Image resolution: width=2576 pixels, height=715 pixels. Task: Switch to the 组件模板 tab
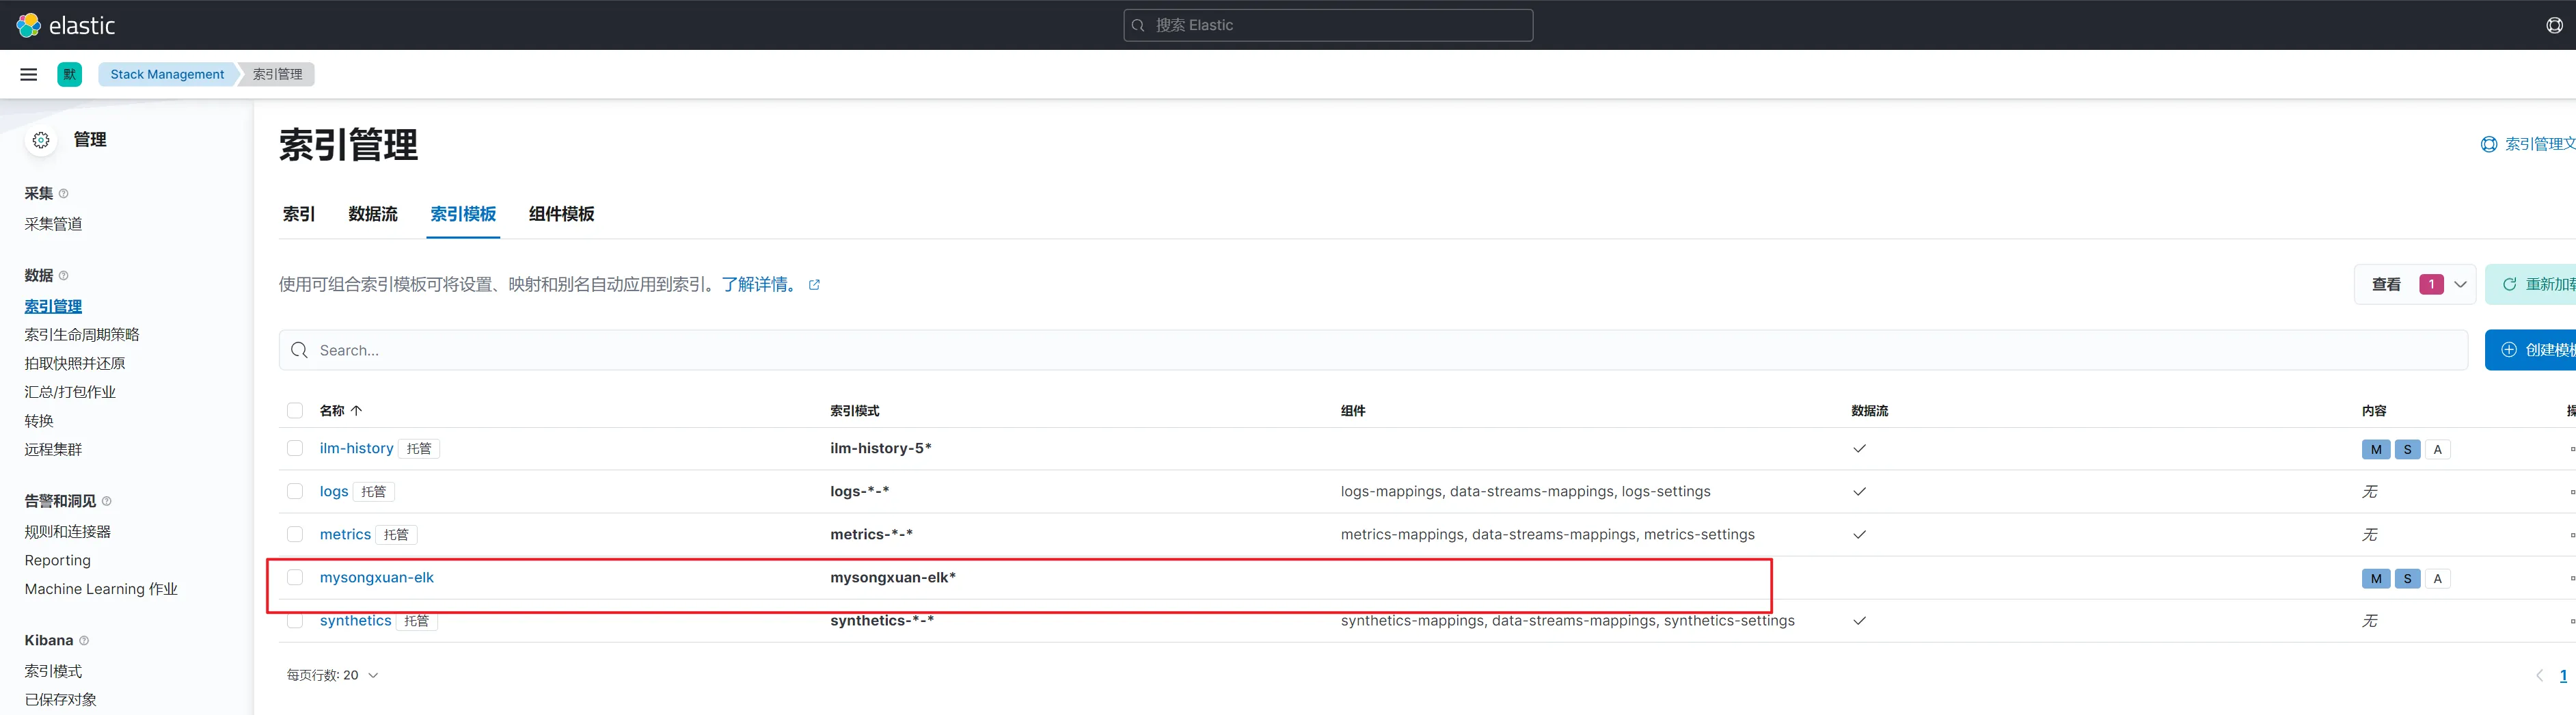point(561,214)
